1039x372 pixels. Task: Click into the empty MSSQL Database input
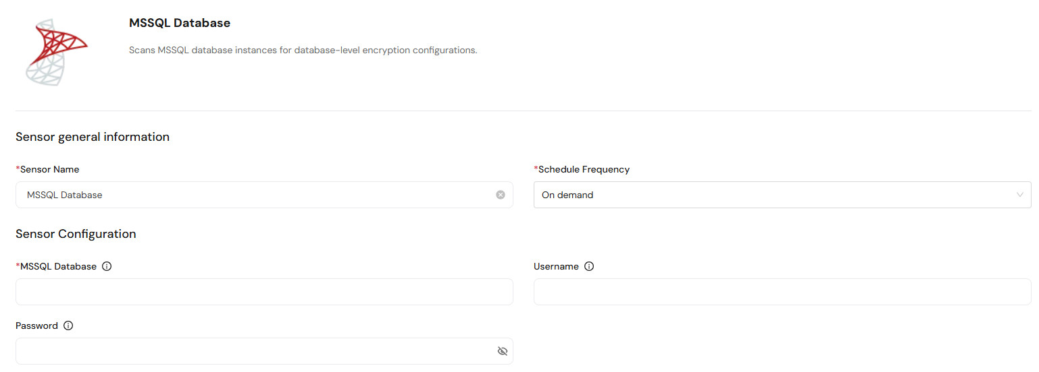[264, 292]
